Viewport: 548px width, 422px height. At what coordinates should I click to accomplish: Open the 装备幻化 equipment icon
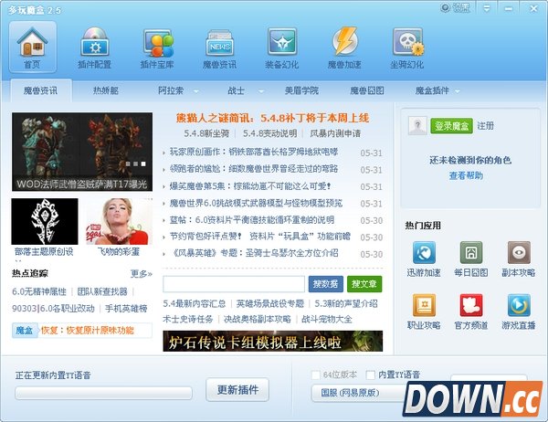pyautogui.click(x=282, y=47)
